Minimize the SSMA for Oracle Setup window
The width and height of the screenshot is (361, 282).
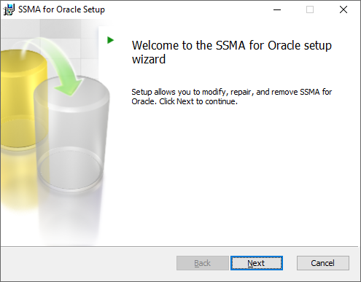pyautogui.click(x=277, y=9)
